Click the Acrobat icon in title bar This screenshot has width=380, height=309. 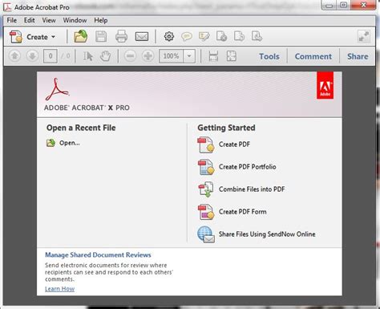pyautogui.click(x=7, y=7)
